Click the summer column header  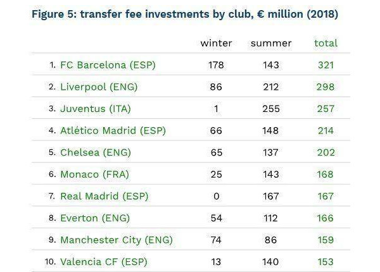click(271, 43)
